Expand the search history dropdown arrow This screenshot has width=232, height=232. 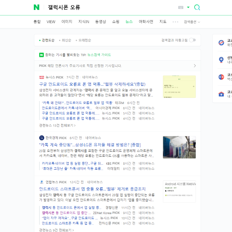point(188,7)
